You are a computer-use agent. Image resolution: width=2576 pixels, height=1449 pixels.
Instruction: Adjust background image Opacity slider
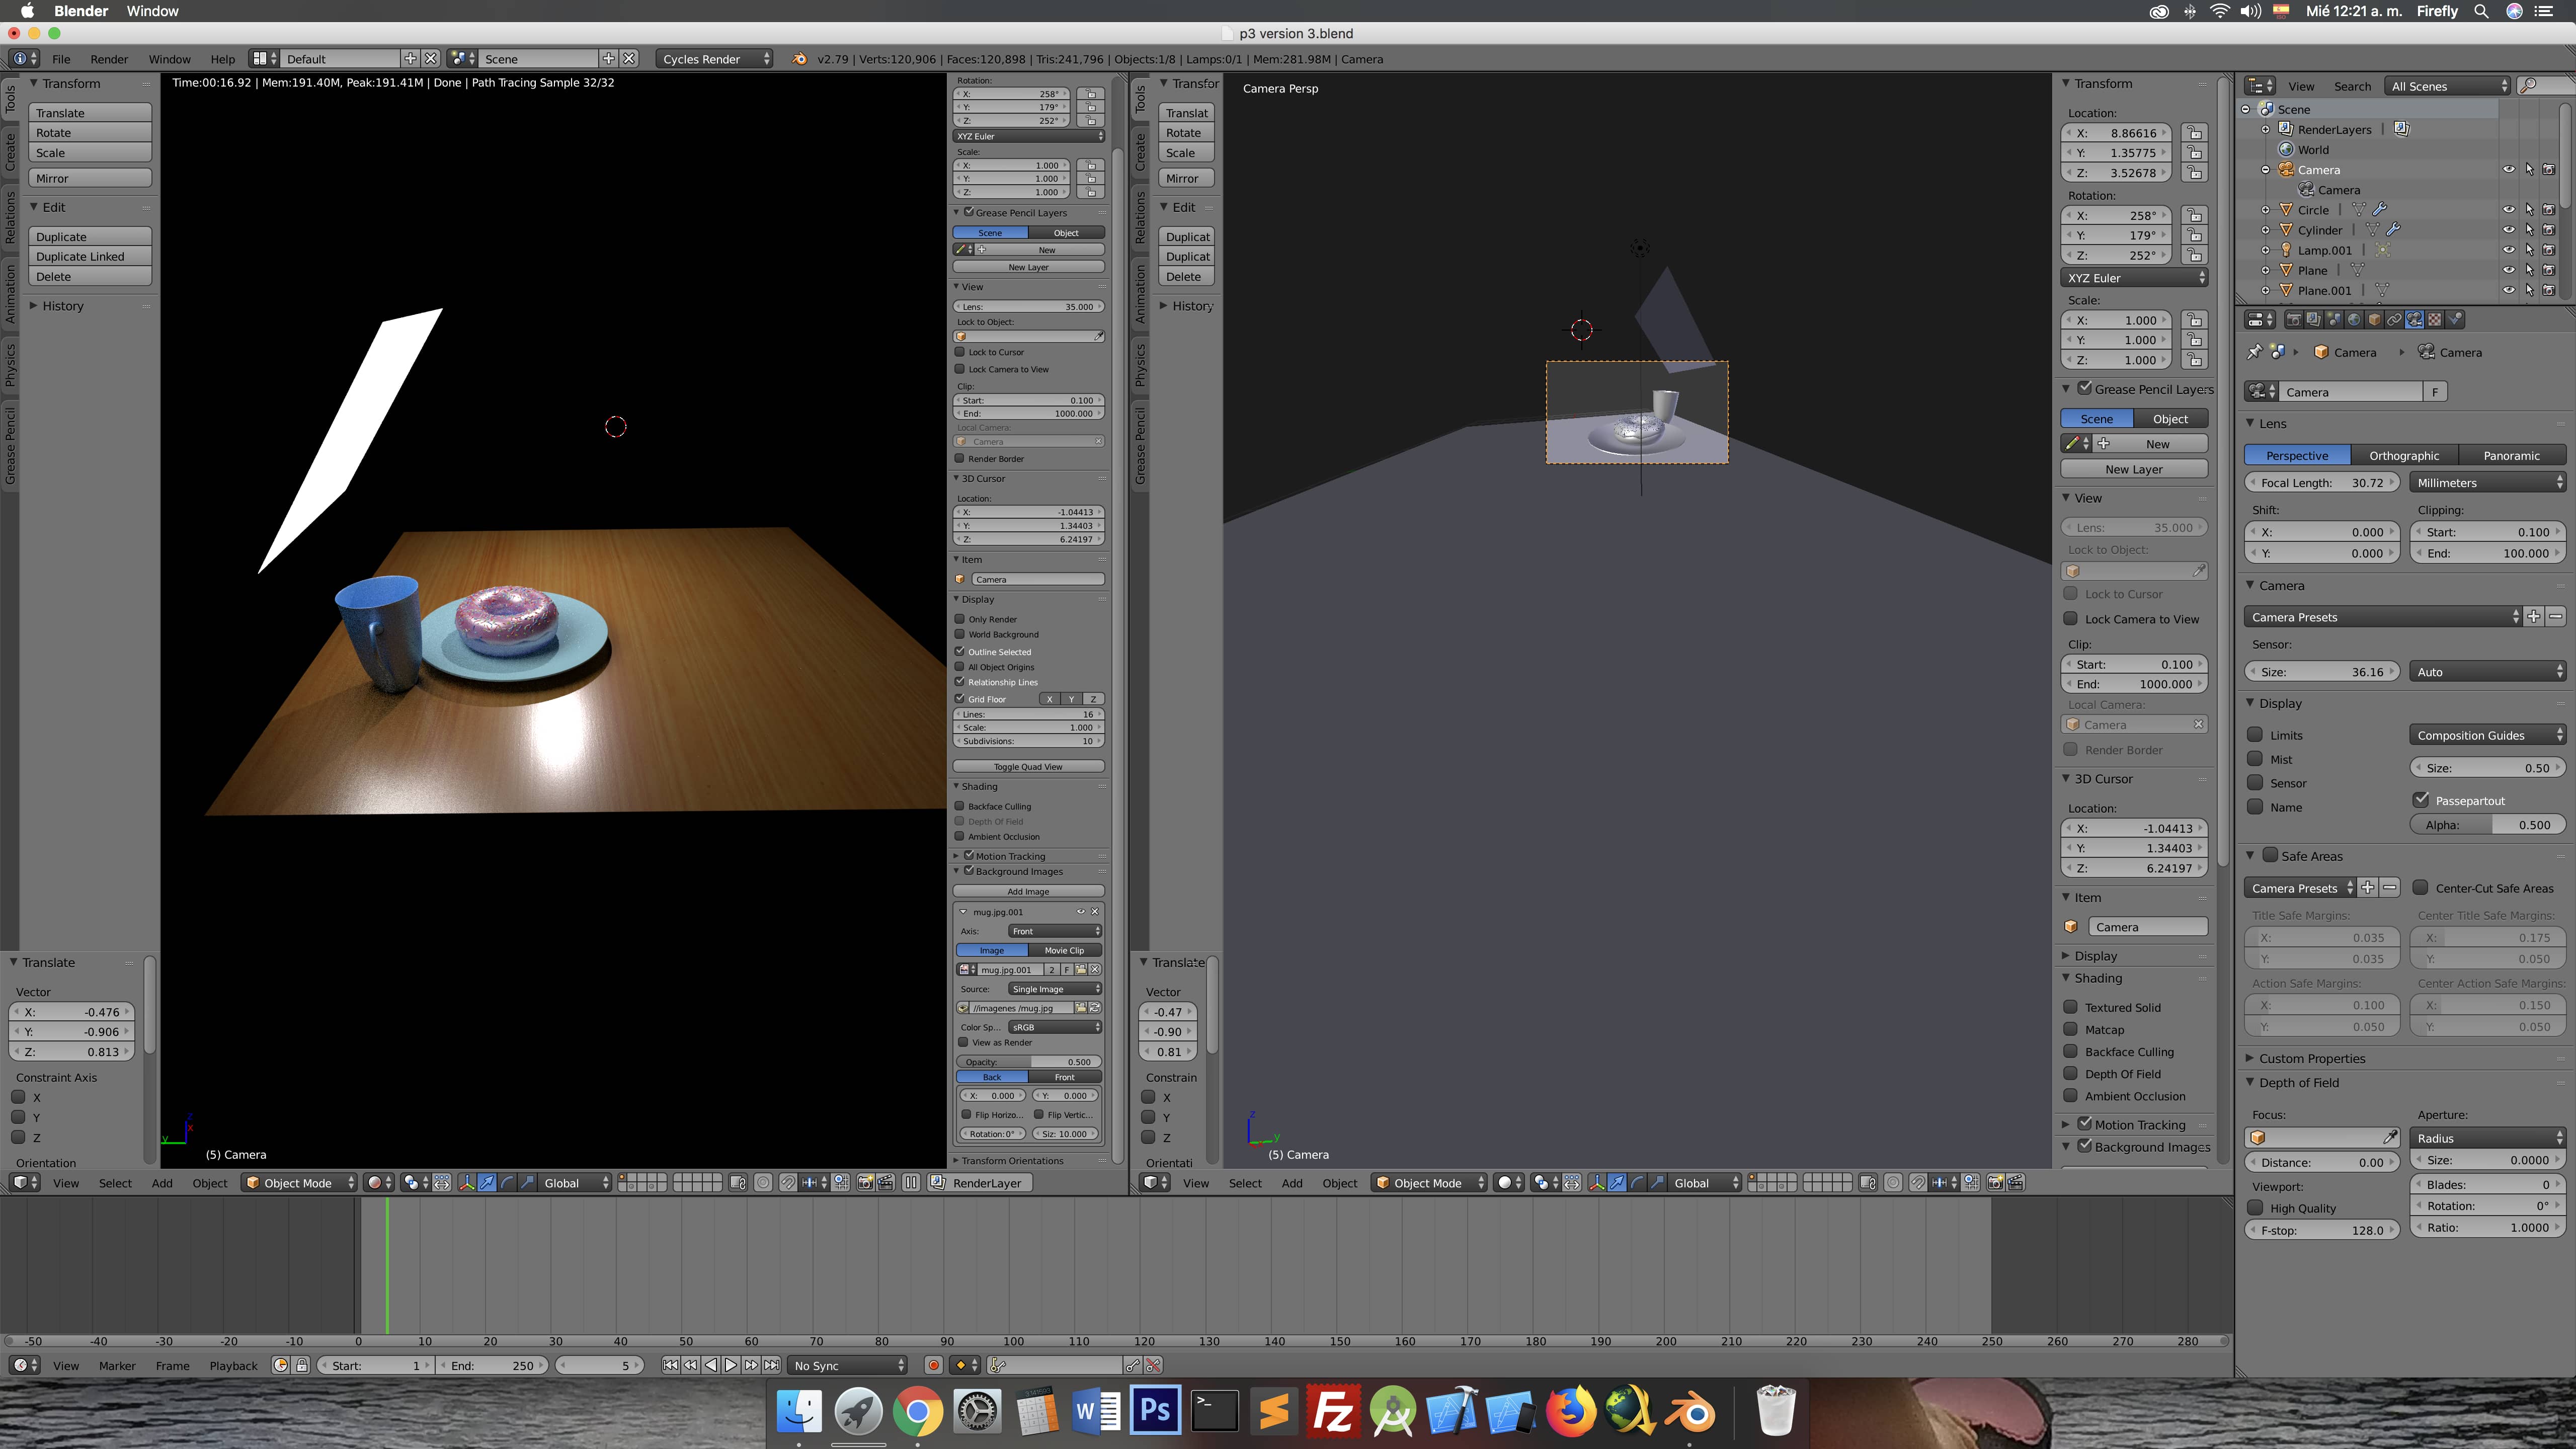1028,1062
